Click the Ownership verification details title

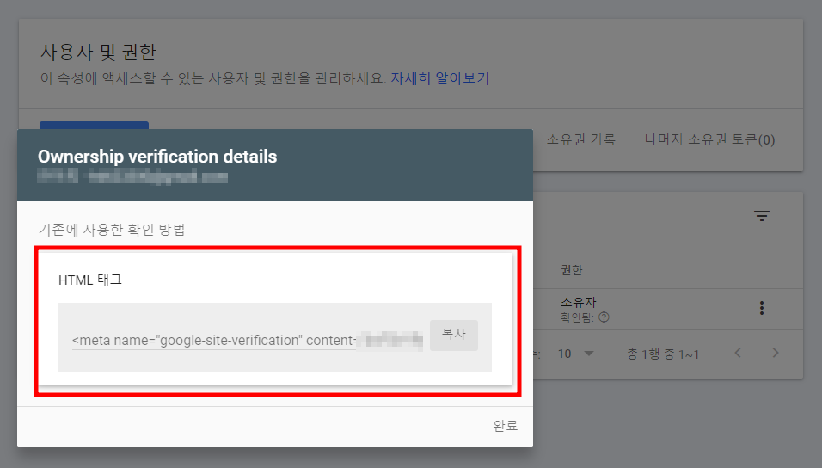click(157, 157)
